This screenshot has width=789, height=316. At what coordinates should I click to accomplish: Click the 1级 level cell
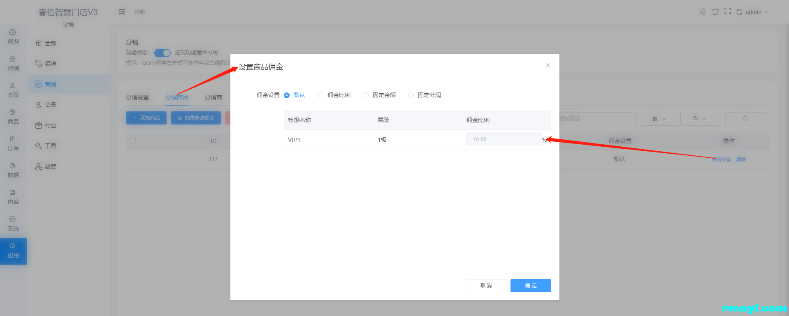382,140
